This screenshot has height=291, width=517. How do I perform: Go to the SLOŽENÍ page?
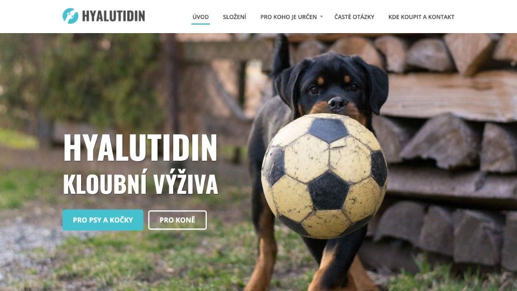coord(234,17)
